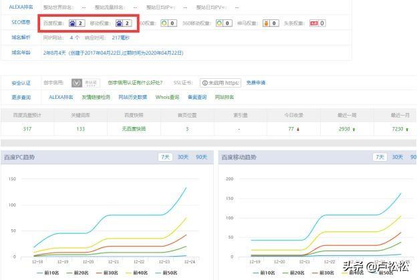The width and height of the screenshot is (417, 280).
Task: Click the '百度快照' column header
Action: 134,115
